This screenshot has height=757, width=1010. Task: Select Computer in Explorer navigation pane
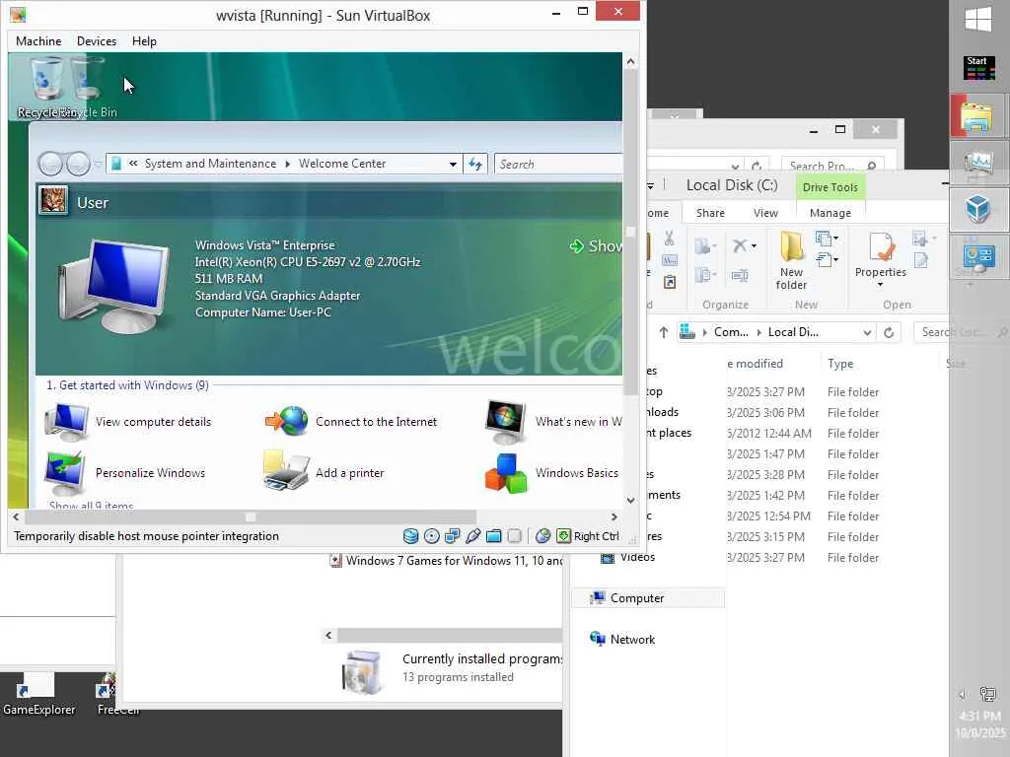(647, 598)
